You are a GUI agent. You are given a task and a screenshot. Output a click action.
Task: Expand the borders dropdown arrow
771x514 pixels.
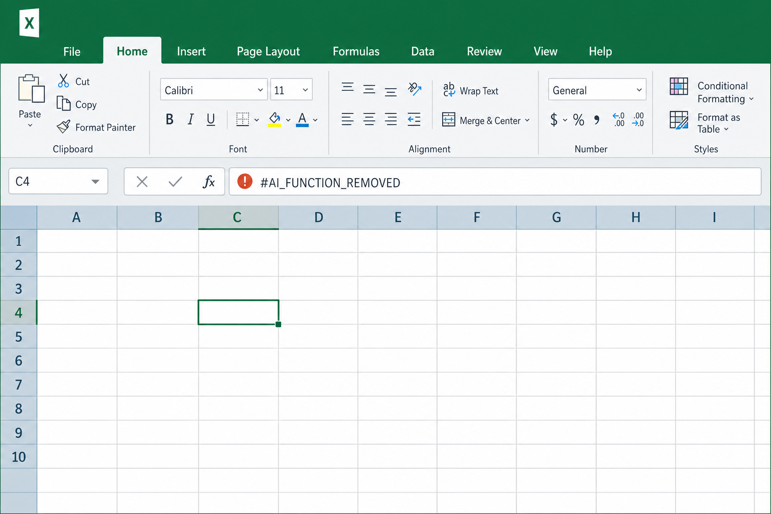coord(256,120)
